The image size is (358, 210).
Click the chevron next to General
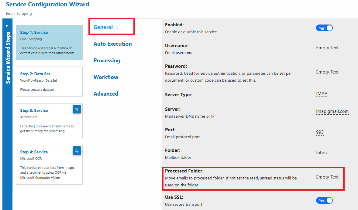coord(117,28)
